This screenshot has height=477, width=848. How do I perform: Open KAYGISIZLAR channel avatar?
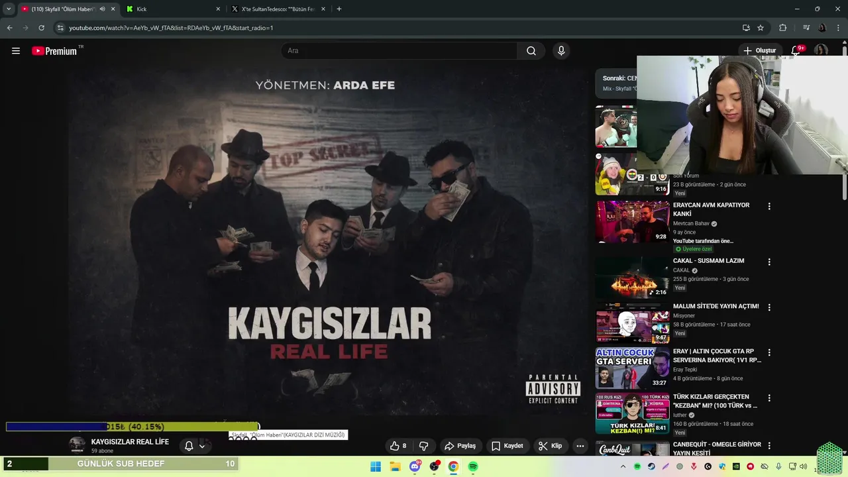(x=78, y=446)
